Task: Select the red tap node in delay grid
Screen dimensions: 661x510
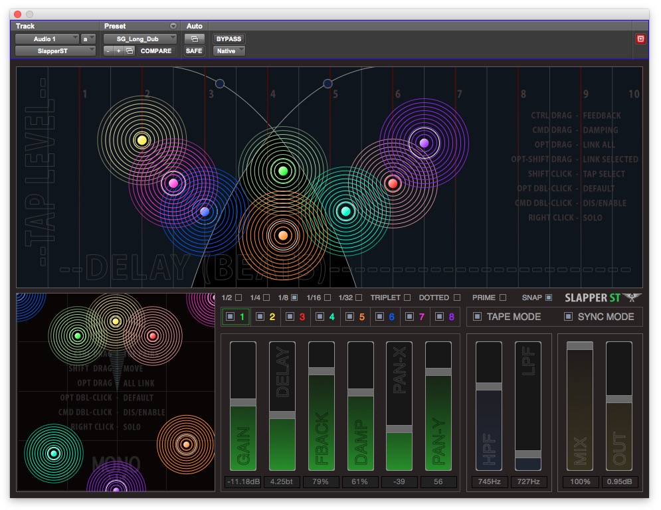Action: click(x=393, y=183)
